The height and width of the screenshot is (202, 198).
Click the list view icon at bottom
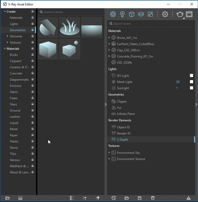point(72,198)
